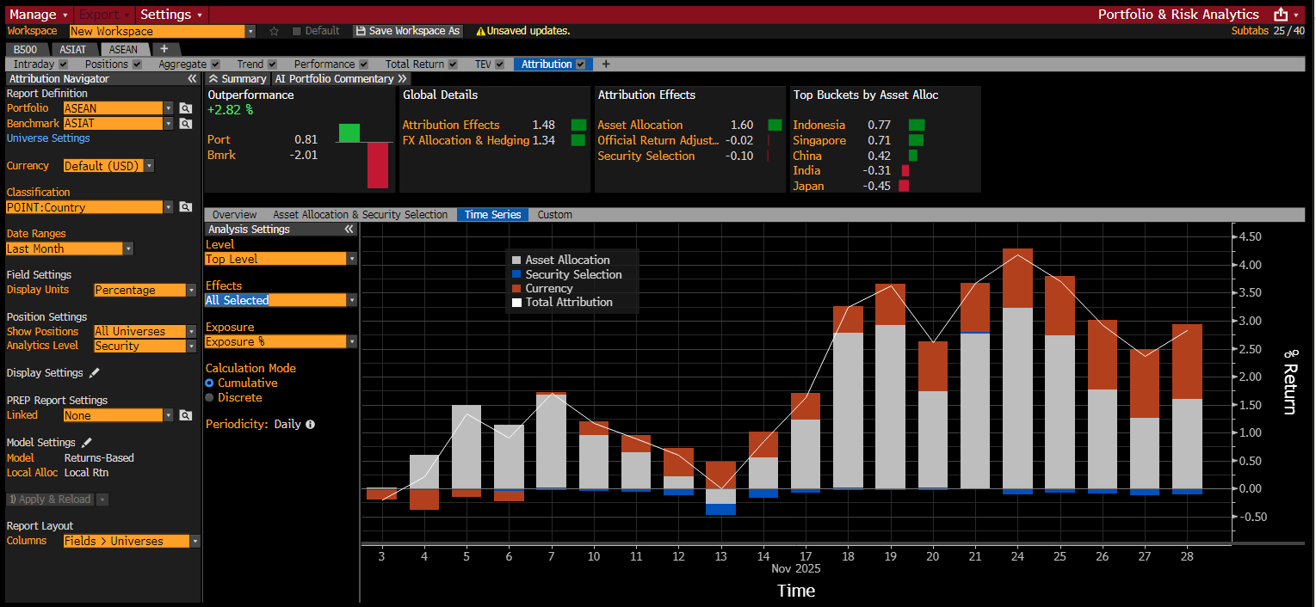Click the search icon beside Benchmark ASIAT
Screen dimensions: 1316x607
(185, 124)
